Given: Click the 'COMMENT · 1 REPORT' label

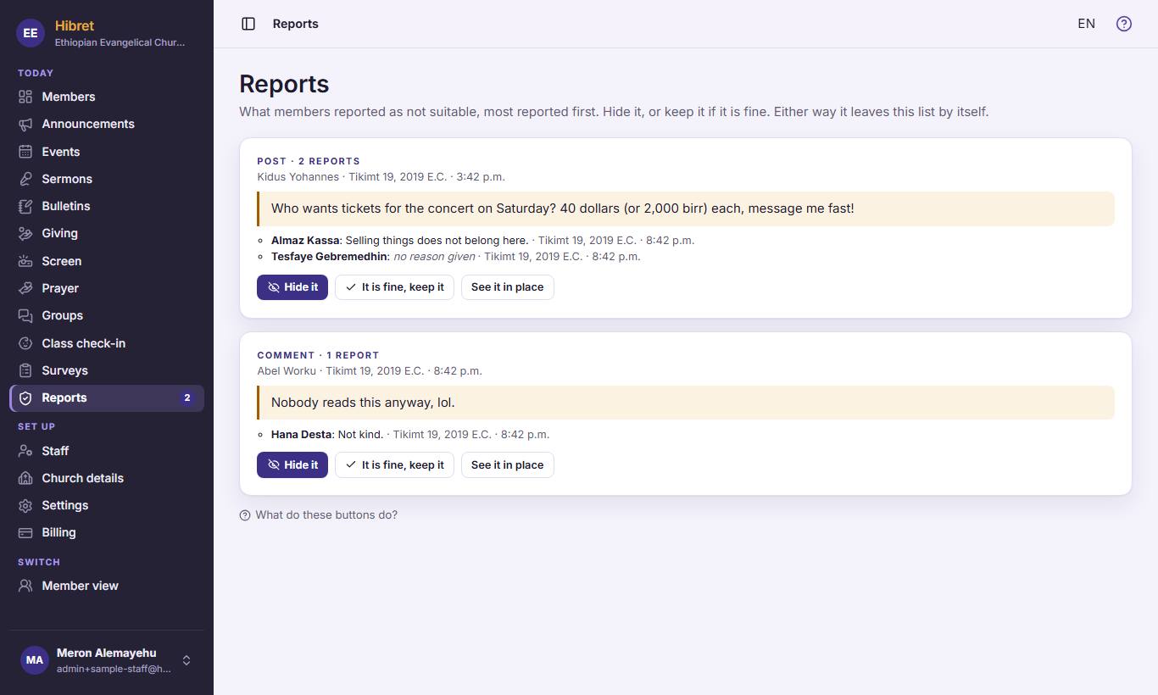Looking at the screenshot, I should click(x=318, y=355).
